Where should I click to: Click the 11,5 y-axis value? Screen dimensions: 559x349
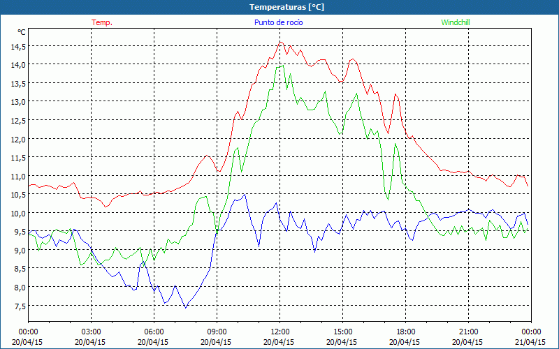pyautogui.click(x=19, y=158)
